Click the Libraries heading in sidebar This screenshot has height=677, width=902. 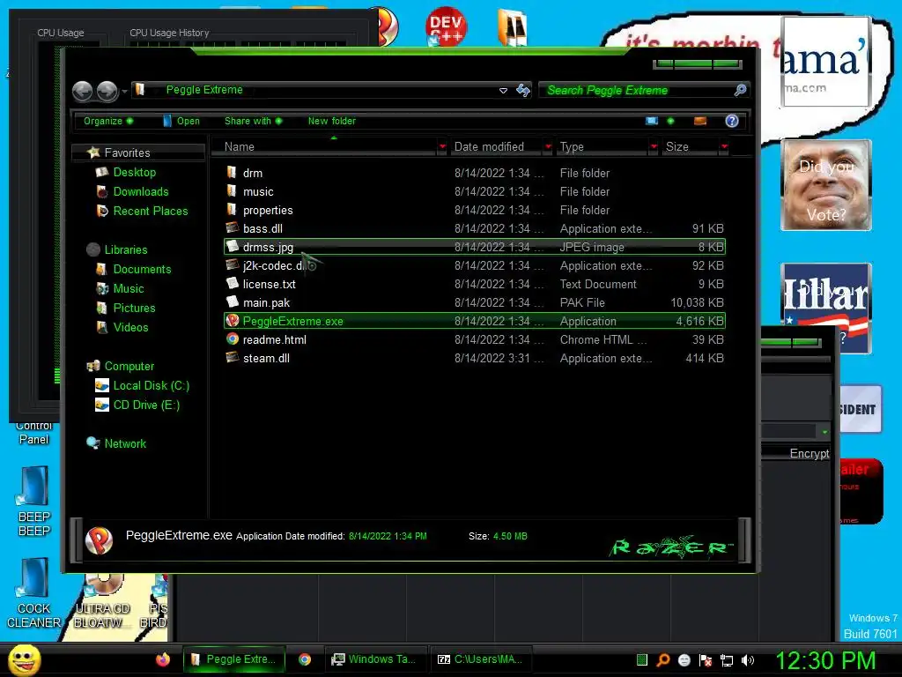[126, 249]
